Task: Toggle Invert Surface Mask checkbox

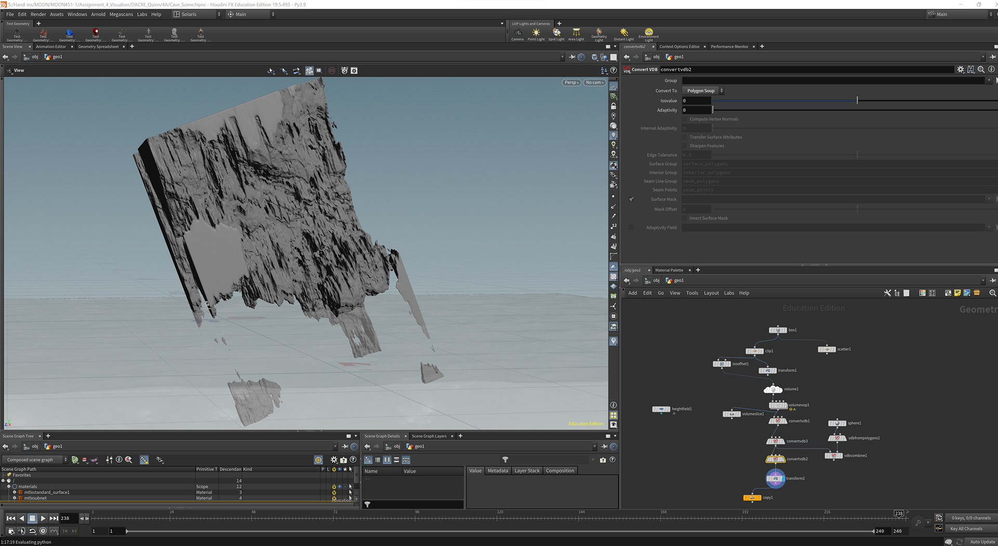Action: (685, 218)
